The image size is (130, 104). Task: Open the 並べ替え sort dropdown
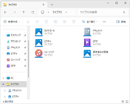click(90, 22)
